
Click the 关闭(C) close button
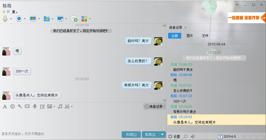[x=131, y=134]
